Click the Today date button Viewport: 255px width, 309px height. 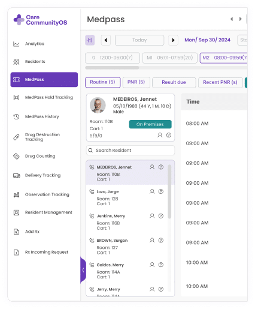(x=139, y=40)
